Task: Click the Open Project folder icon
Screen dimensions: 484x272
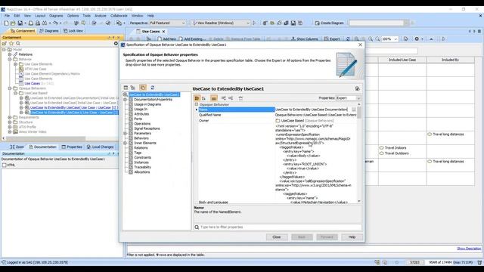Action: click(x=13, y=23)
